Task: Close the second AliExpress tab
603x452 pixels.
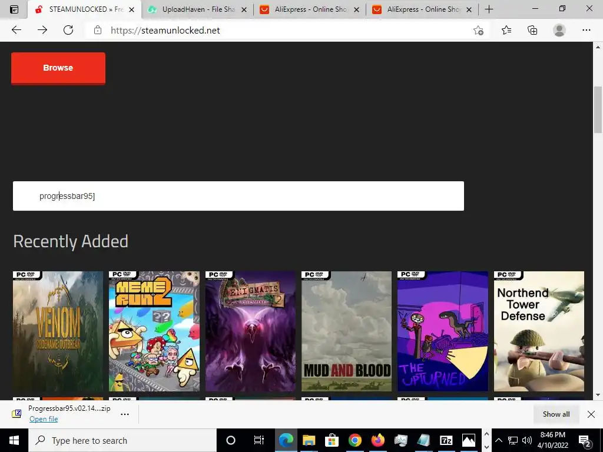Action: click(469, 9)
